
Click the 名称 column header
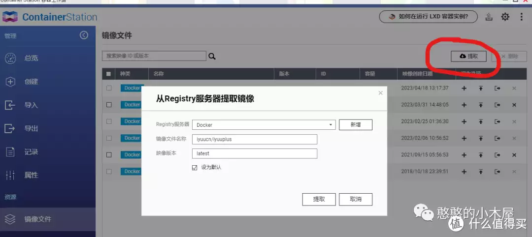tap(211, 74)
